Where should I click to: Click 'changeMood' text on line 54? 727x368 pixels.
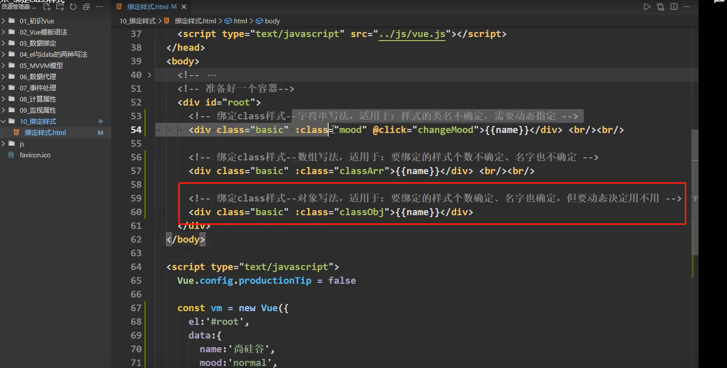click(x=446, y=130)
